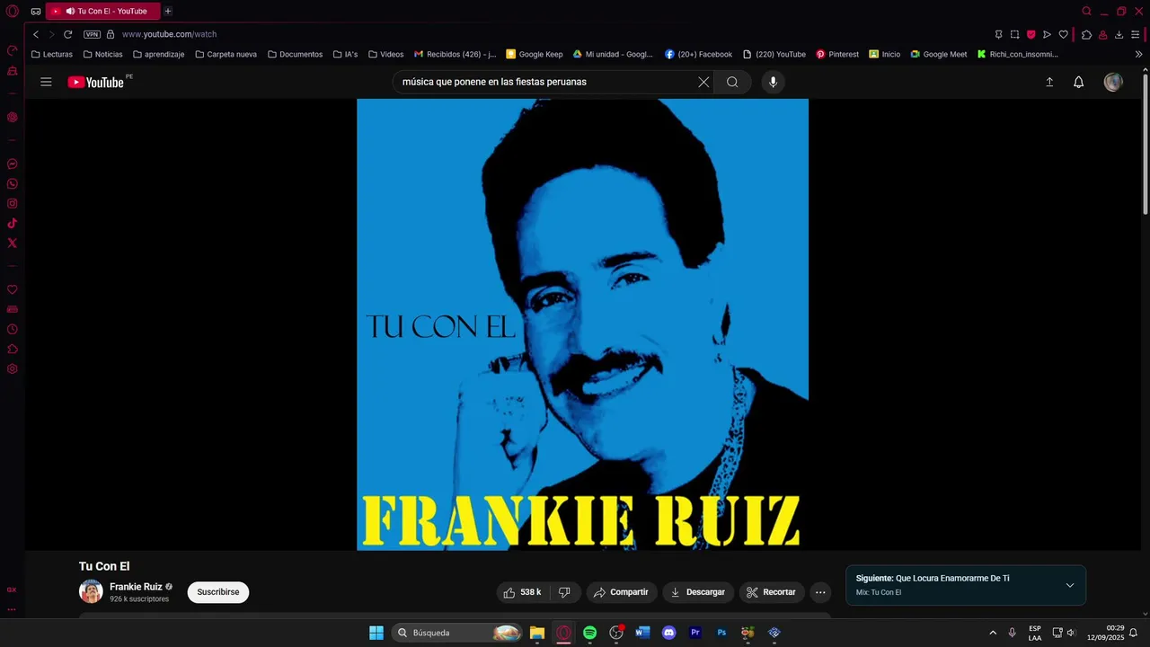Toggle the ad blocker shield
1150x647 pixels.
pyautogui.click(x=1031, y=34)
